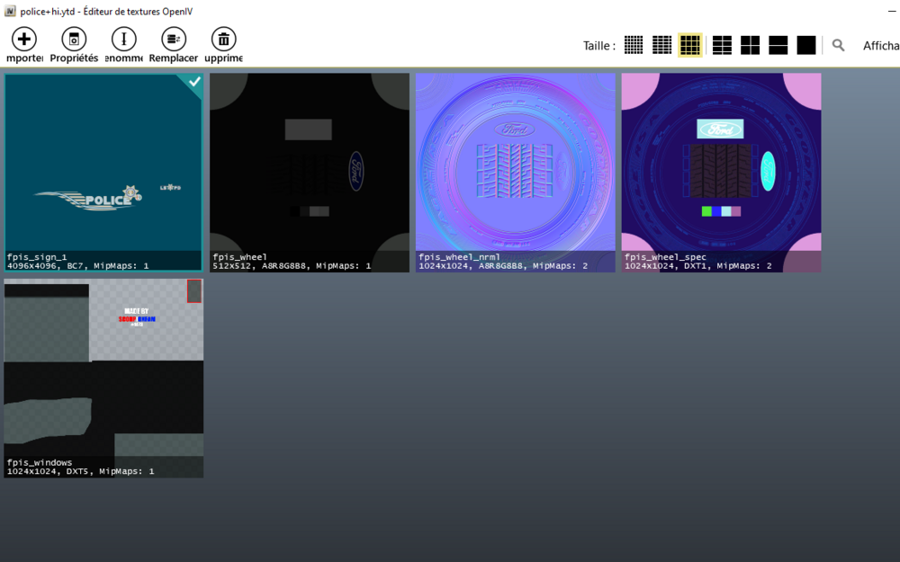Viewport: 900px width, 562px height.
Task: Use the Remplacer icon to replace a texture
Action: tap(173, 40)
